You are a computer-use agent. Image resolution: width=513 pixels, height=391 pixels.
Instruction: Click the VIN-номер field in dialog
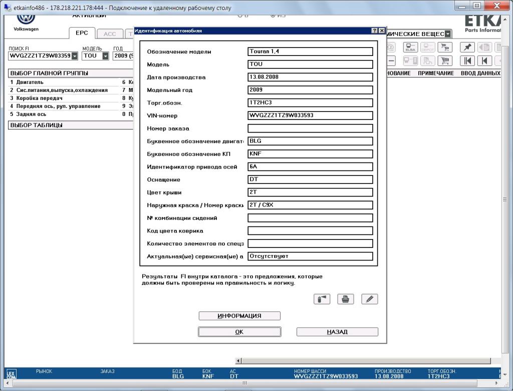tap(310, 115)
